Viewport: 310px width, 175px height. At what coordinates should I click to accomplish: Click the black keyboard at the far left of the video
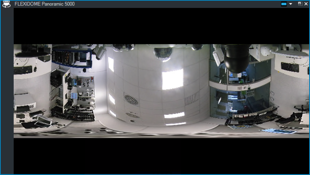click(23, 70)
